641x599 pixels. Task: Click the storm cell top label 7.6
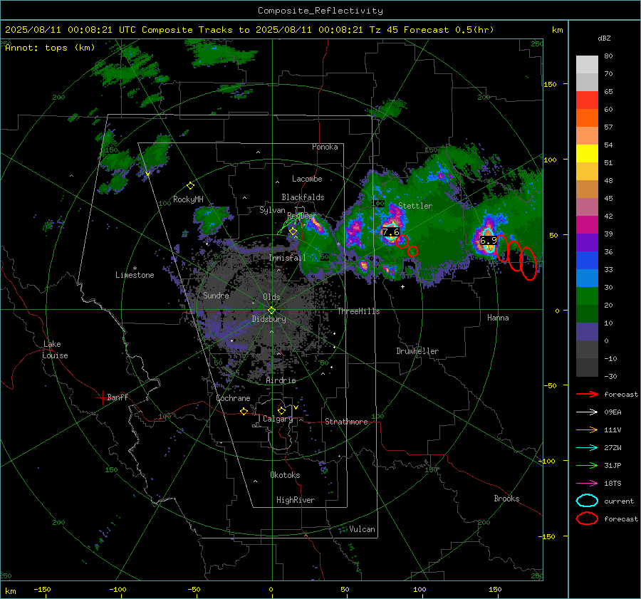click(x=391, y=232)
